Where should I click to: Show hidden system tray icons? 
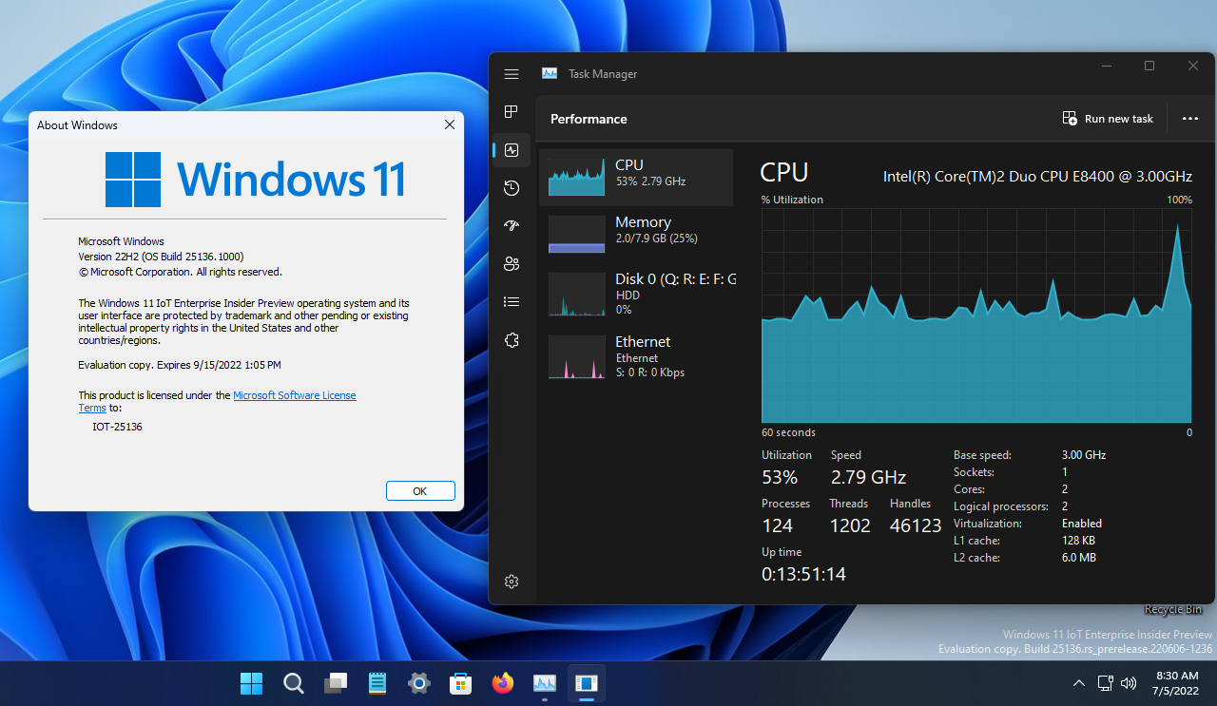click(1078, 683)
